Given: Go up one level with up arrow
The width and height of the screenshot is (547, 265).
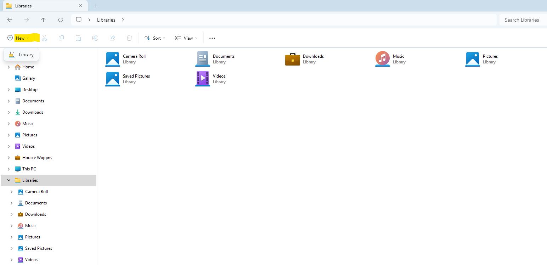Looking at the screenshot, I should pyautogui.click(x=44, y=20).
